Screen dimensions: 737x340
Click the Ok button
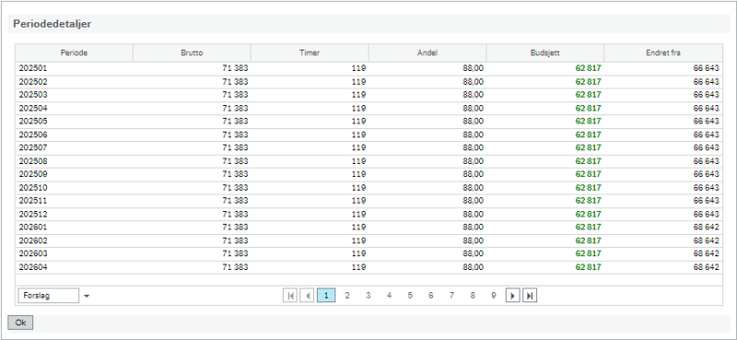[20, 323]
